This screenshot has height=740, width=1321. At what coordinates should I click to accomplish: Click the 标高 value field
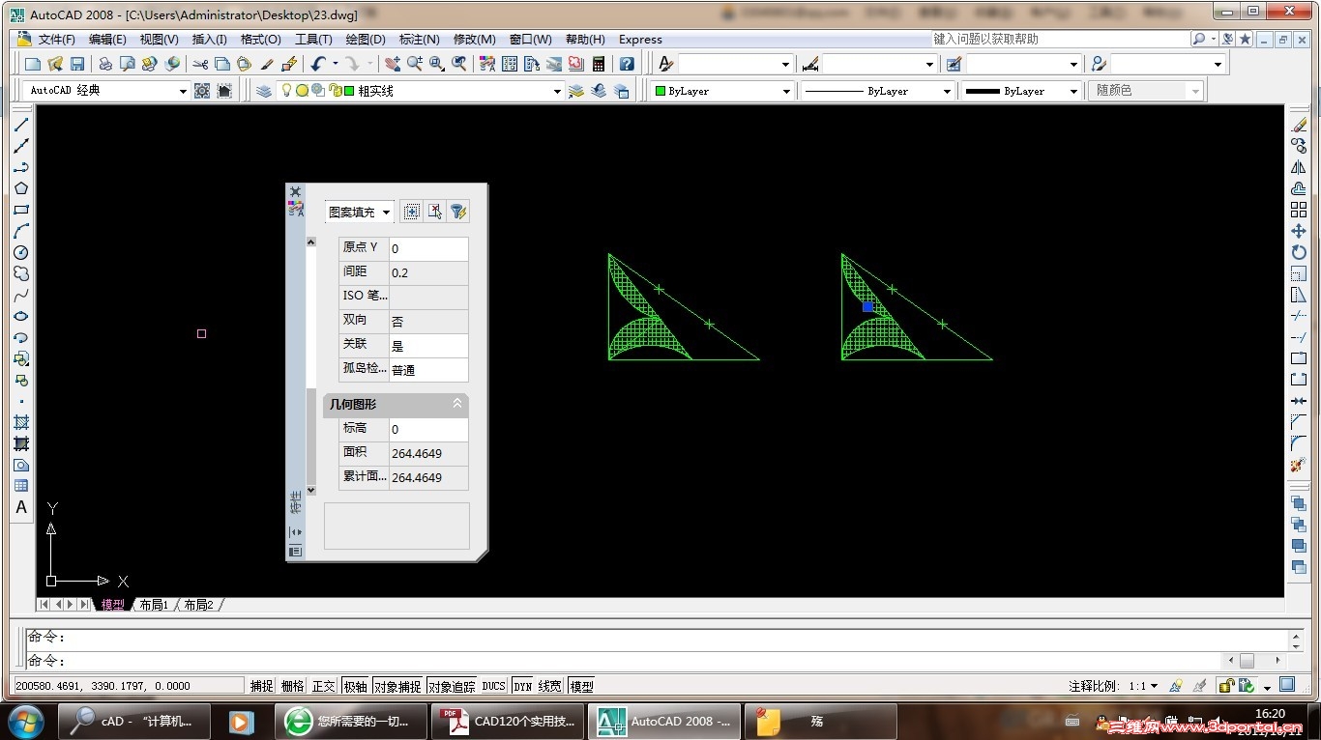click(428, 429)
